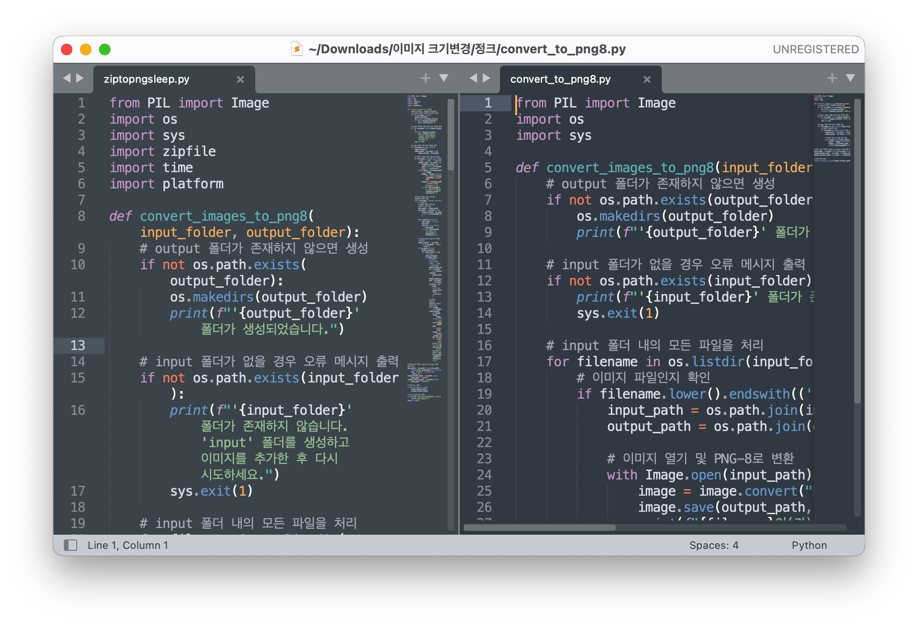Open left pane tab list dropdown
This screenshot has width=918, height=626.
point(444,78)
